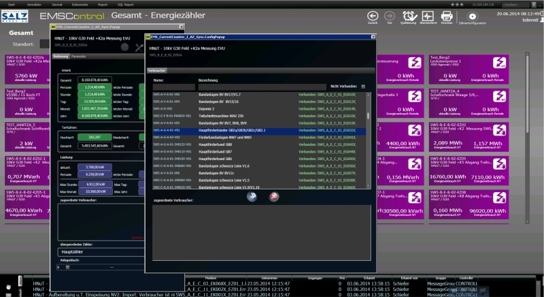Open the Start menu
This screenshot has width=544, height=297.
(x=12, y=5)
